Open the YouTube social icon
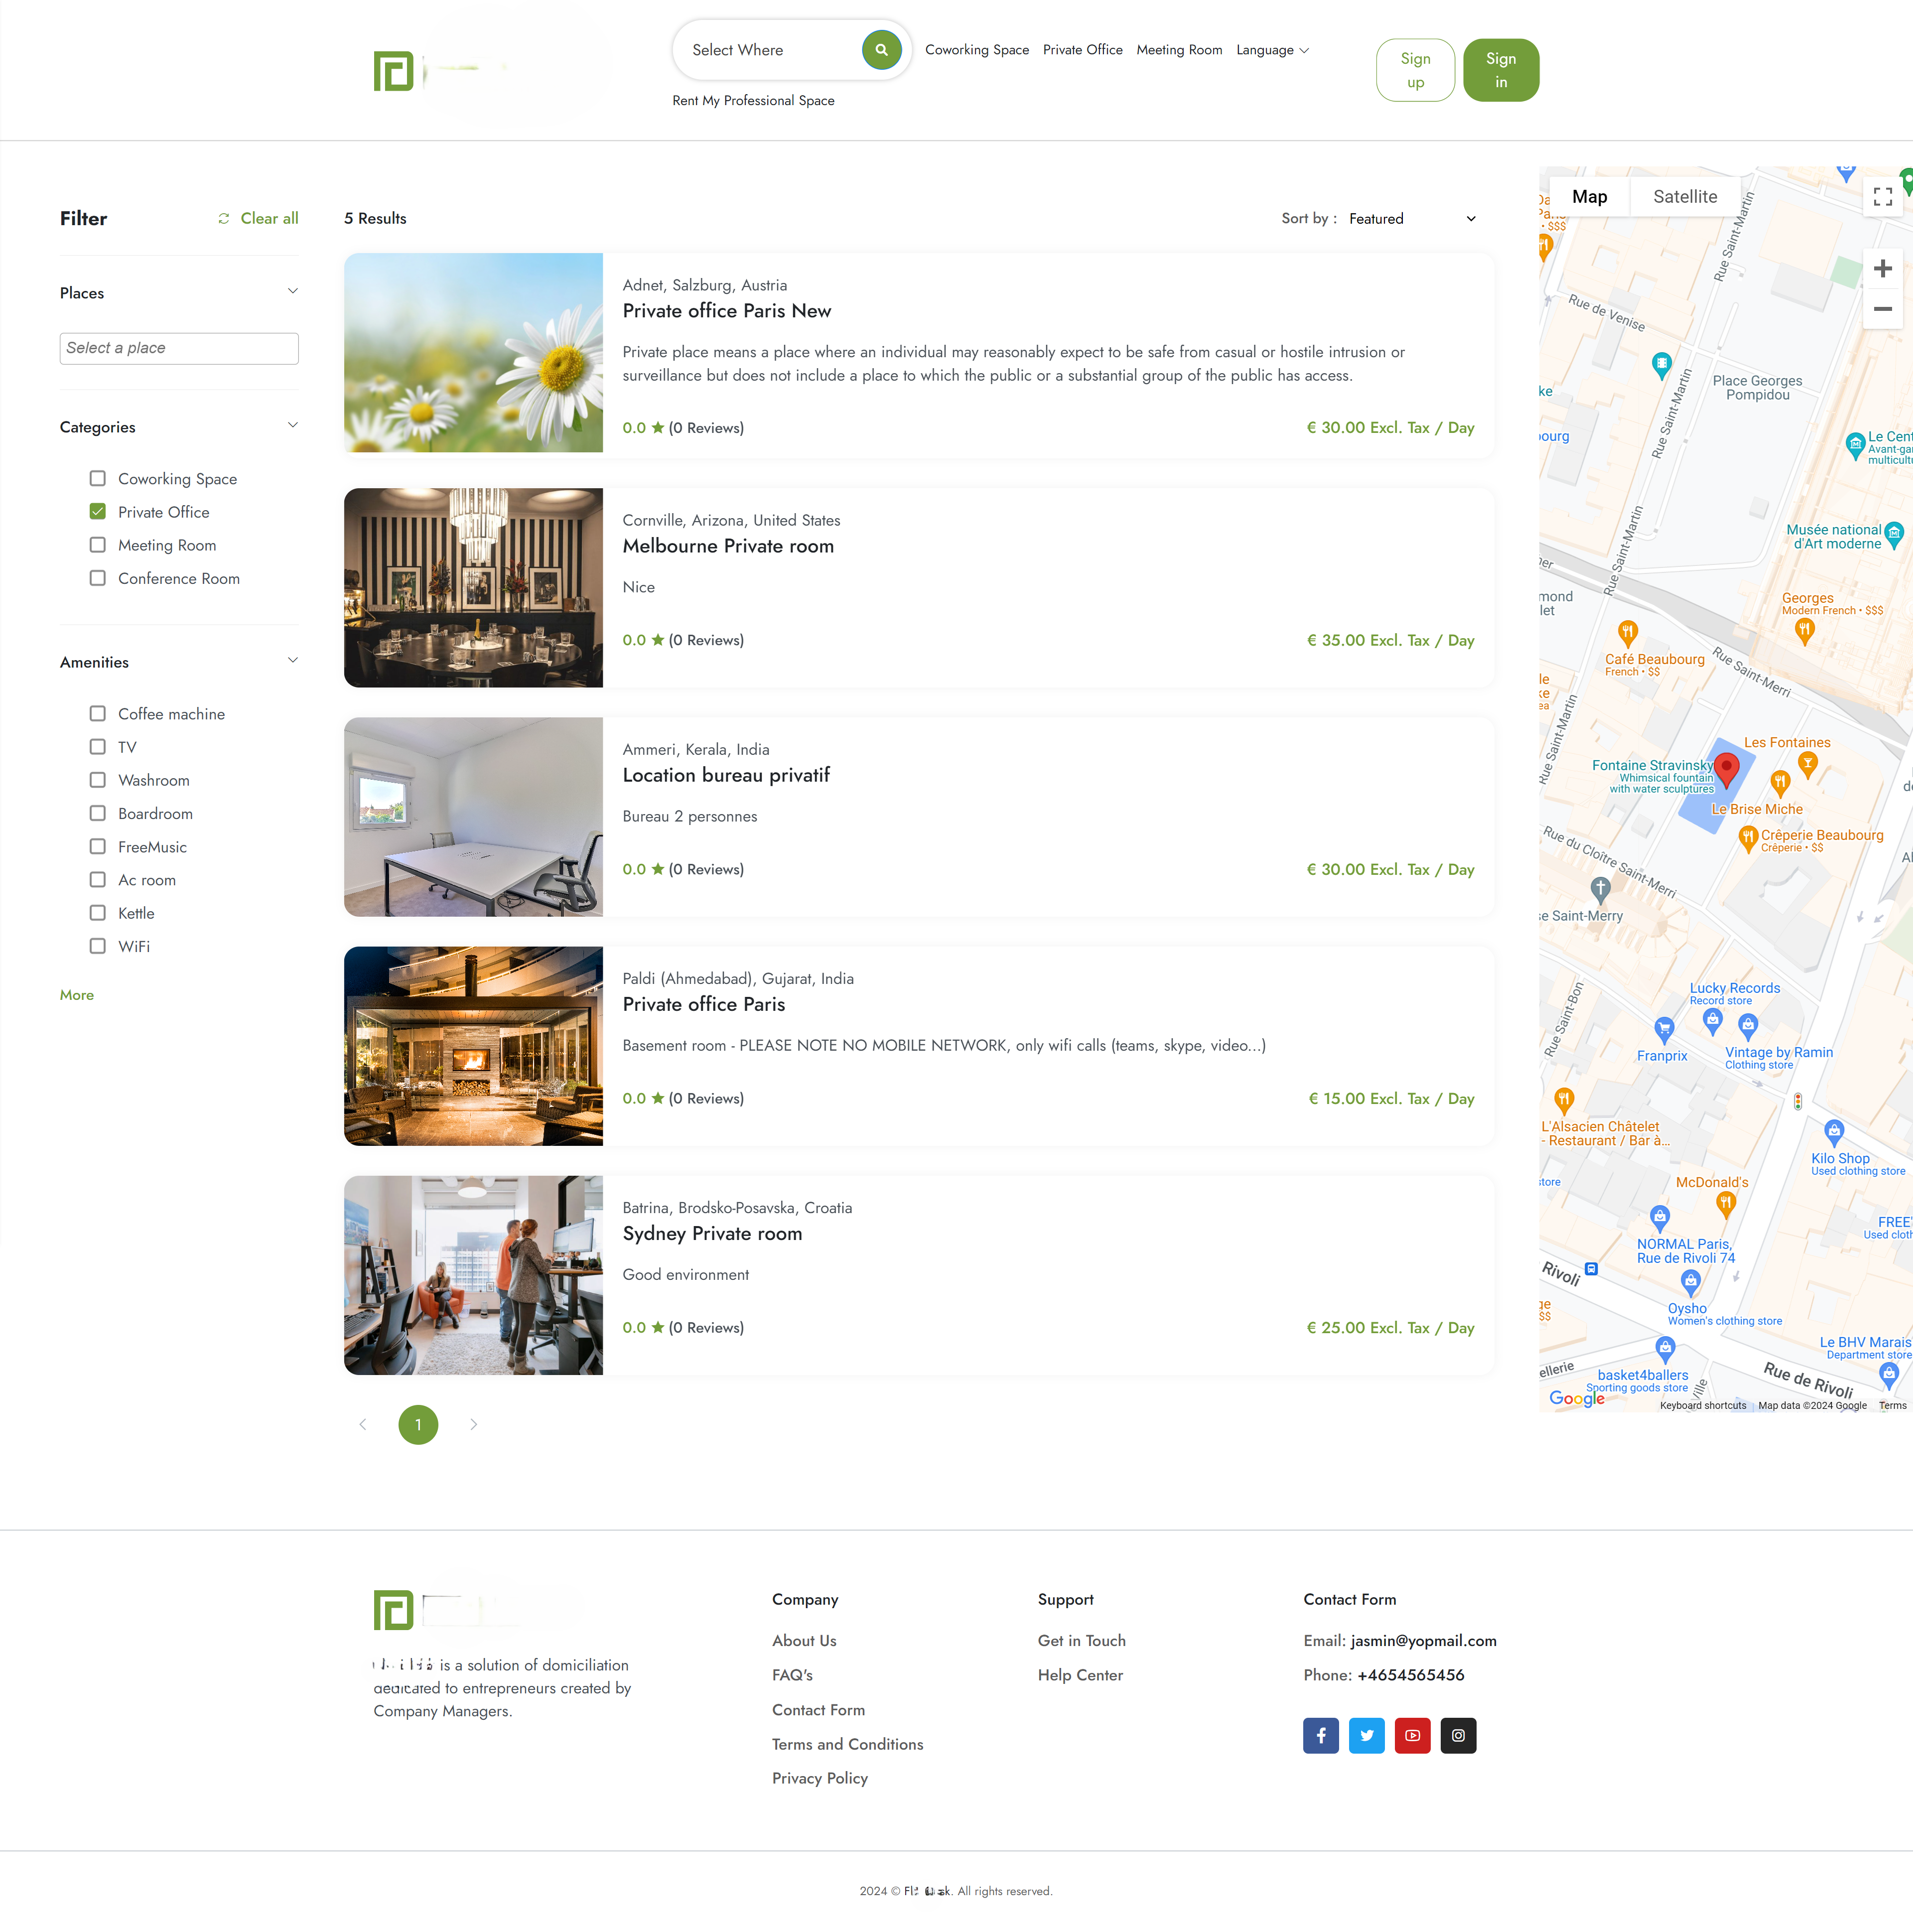 [x=1412, y=1735]
